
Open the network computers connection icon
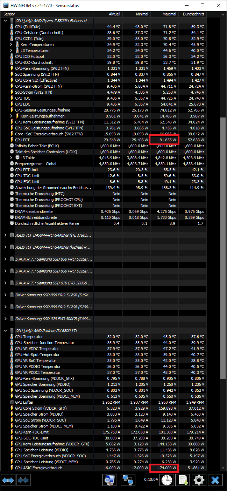128,479
